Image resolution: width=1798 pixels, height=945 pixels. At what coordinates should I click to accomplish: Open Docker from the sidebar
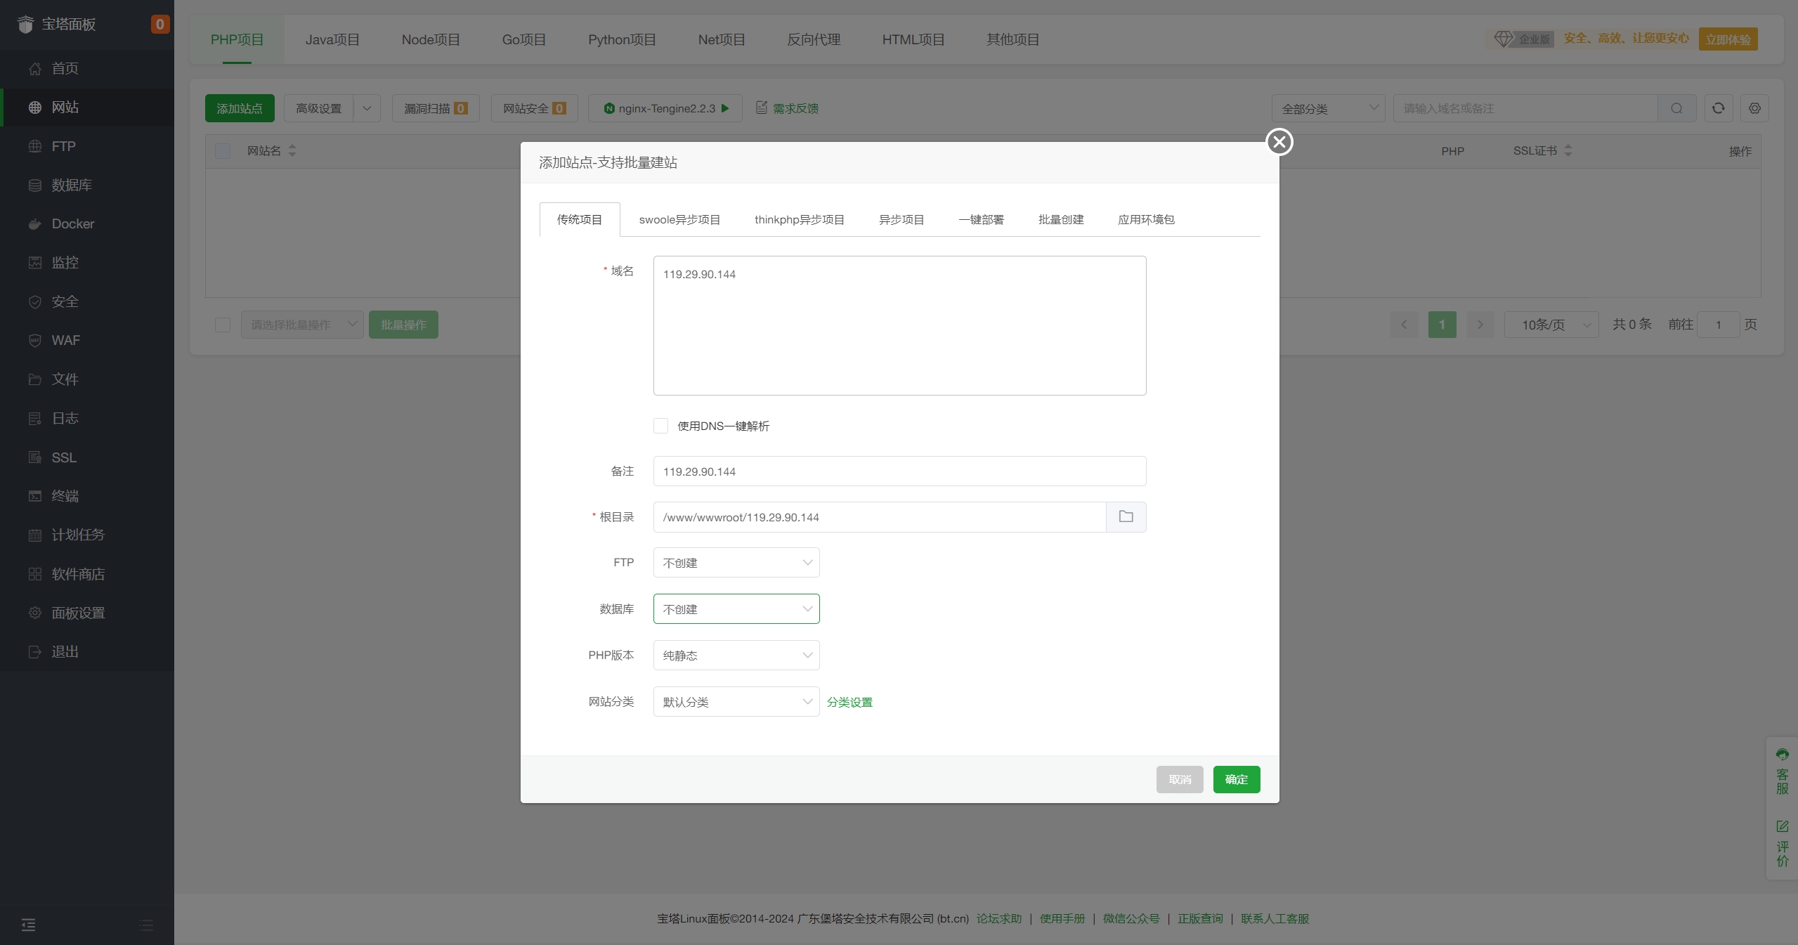(x=72, y=223)
